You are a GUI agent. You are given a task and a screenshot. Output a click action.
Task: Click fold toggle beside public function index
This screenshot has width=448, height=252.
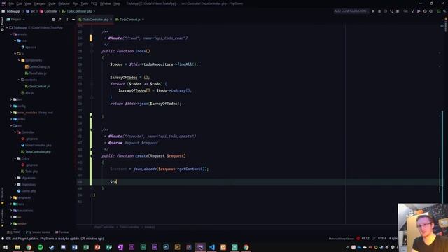[x=92, y=51]
